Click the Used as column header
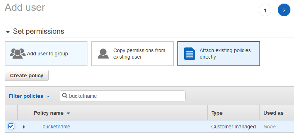 click(273, 113)
